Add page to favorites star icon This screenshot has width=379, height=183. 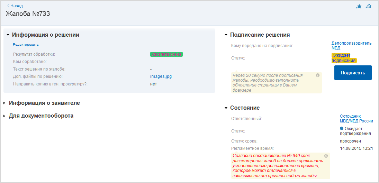point(359,7)
